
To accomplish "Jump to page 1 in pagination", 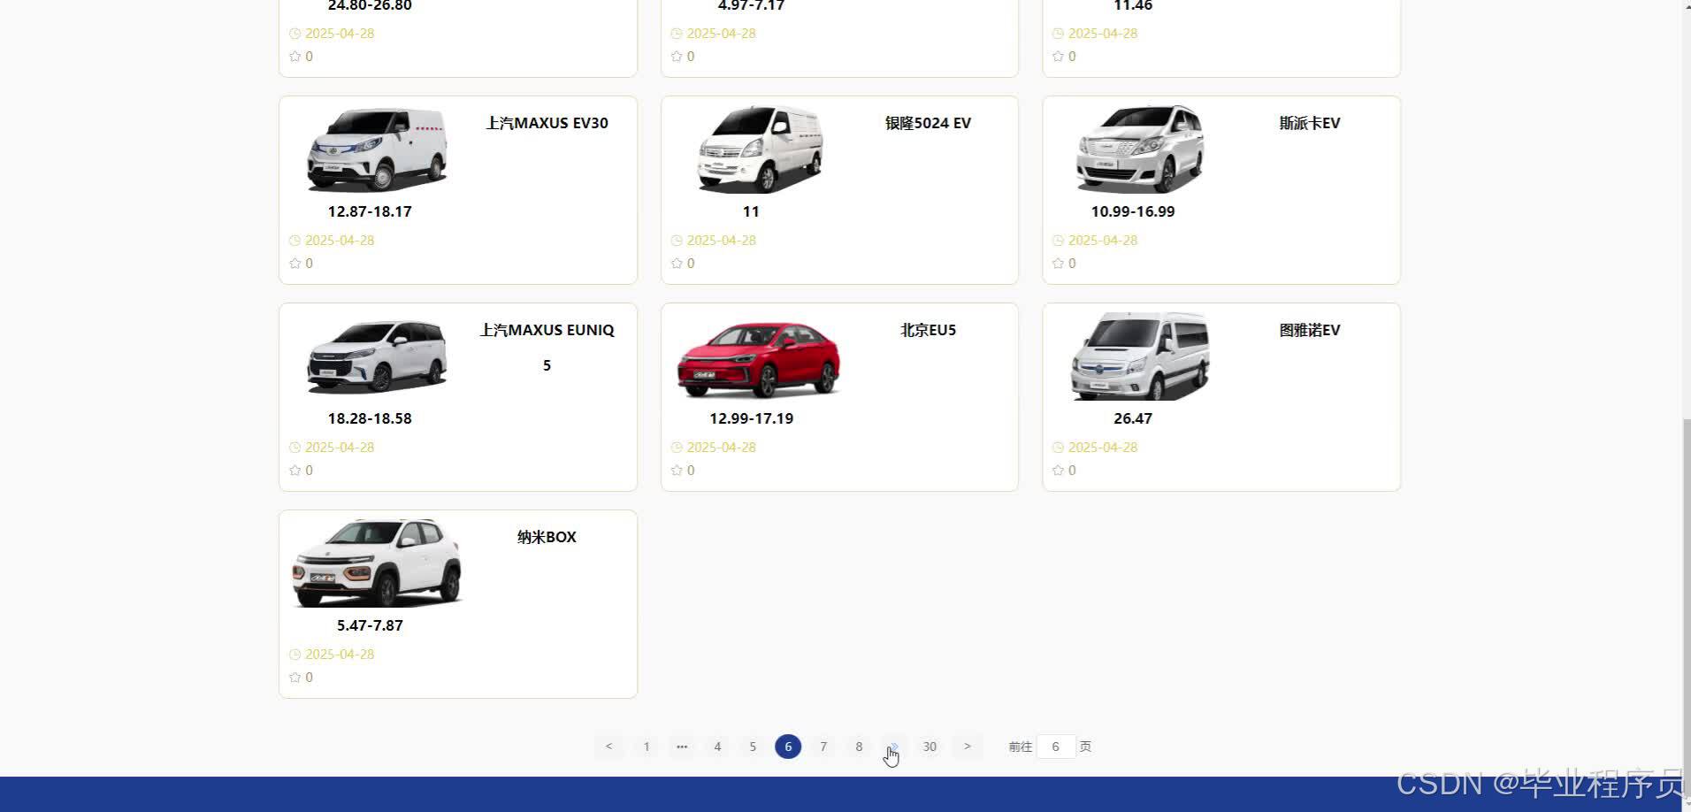I will tap(647, 747).
